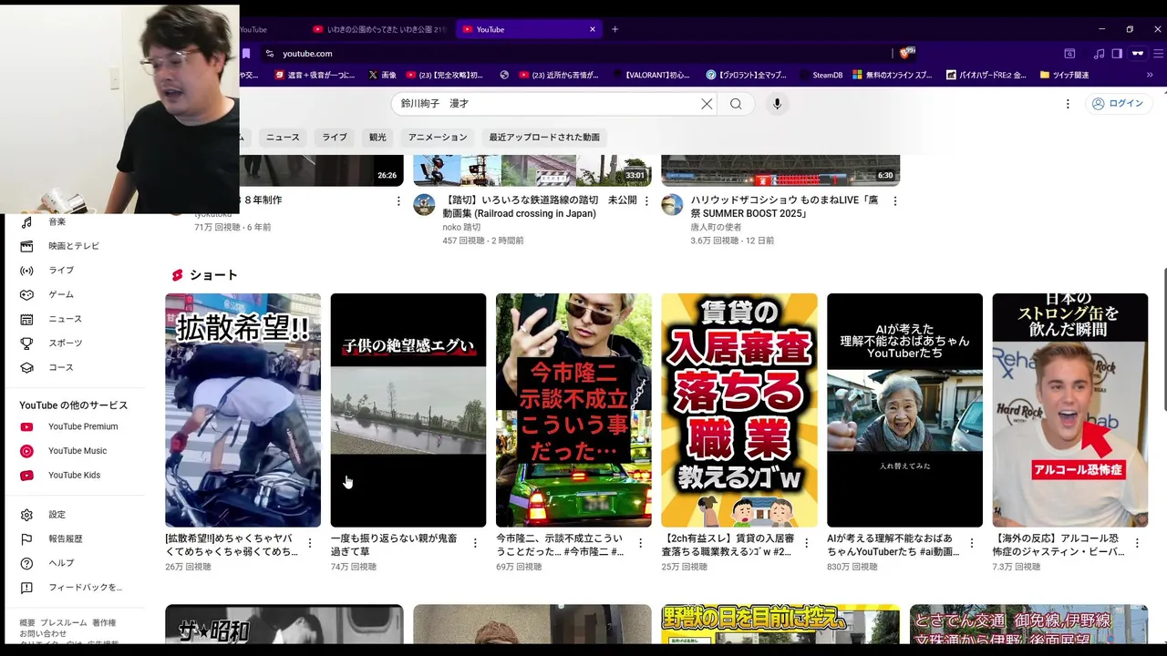Close the active YouTube browser tab
This screenshot has width=1167, height=656.
(x=592, y=29)
